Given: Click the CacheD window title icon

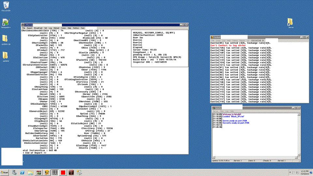Looking at the screenshot, I should pos(212,37).
